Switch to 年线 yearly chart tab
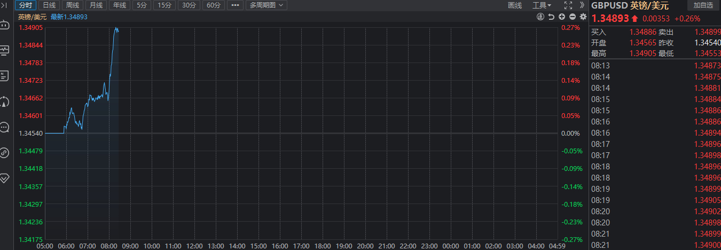 pyautogui.click(x=120, y=5)
